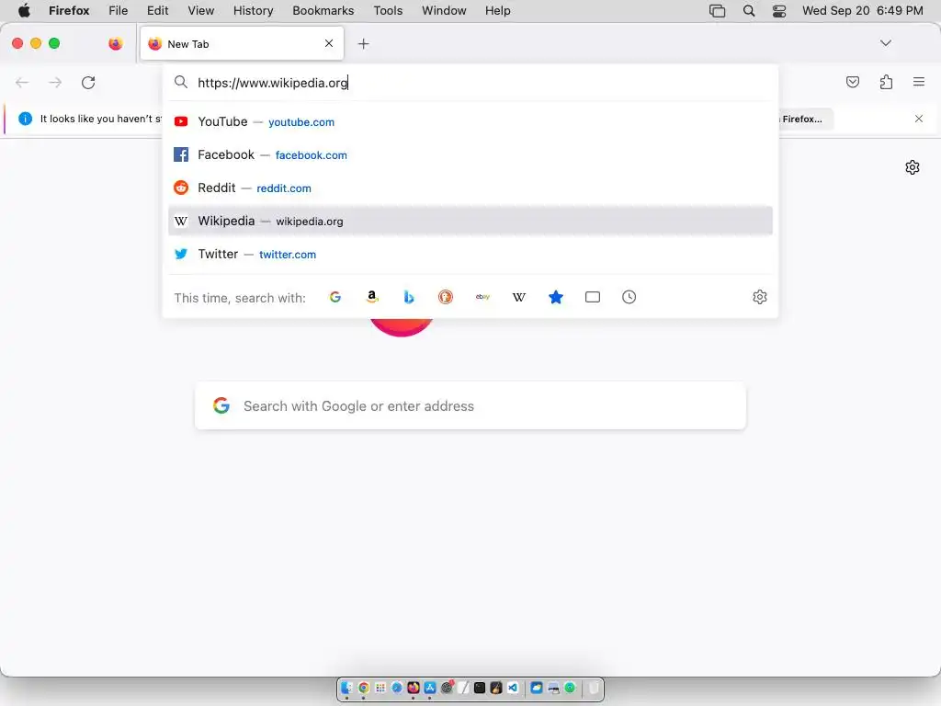Click the screen mirroring menu bar icon
The width and height of the screenshot is (941, 706).
click(x=717, y=11)
